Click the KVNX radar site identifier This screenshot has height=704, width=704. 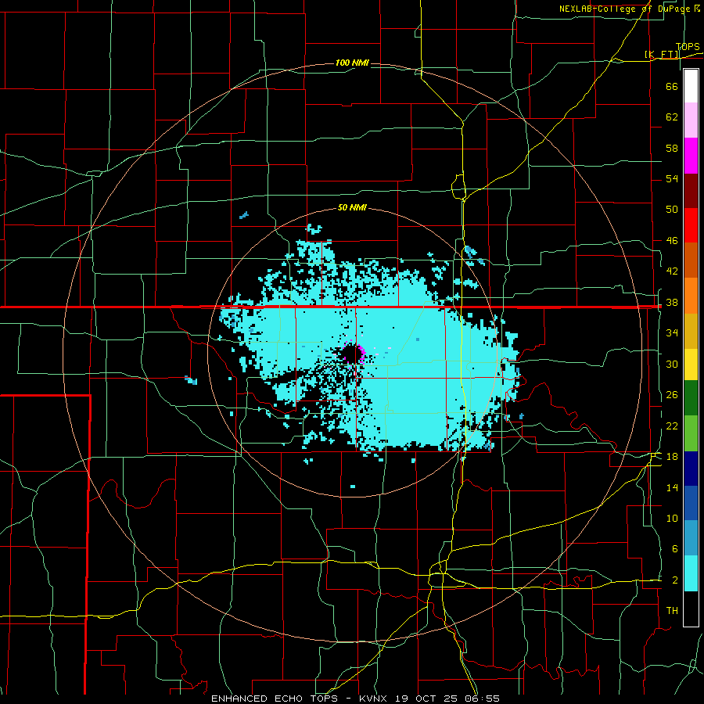pyautogui.click(x=375, y=699)
